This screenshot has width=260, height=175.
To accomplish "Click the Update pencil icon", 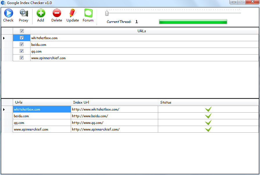I will click(73, 13).
